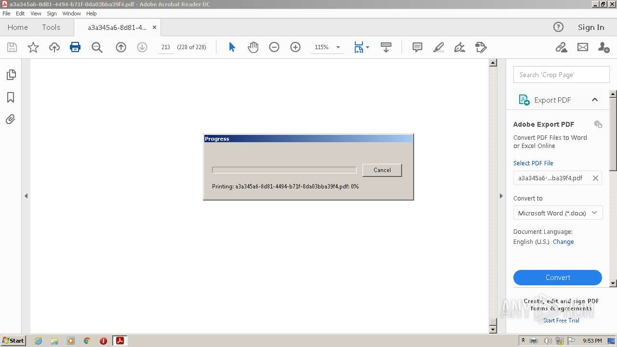Switch to the Tools tab
Viewport: 617px width, 347px height.
[51, 27]
